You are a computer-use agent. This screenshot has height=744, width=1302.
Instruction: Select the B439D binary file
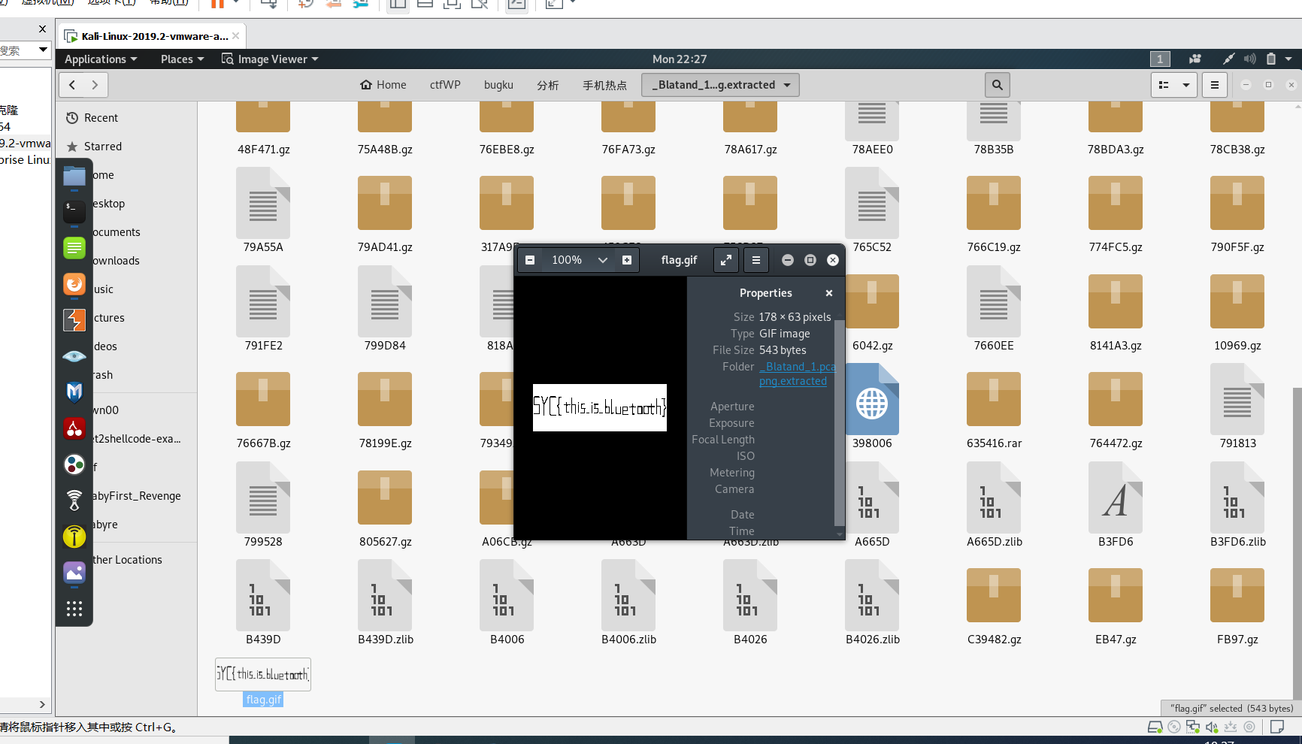[263, 596]
